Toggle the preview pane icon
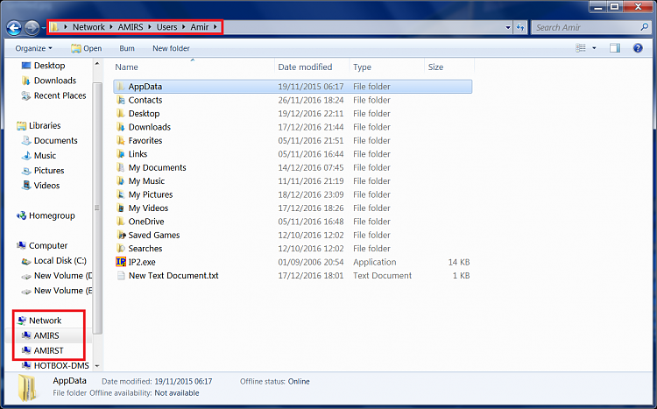 point(615,48)
